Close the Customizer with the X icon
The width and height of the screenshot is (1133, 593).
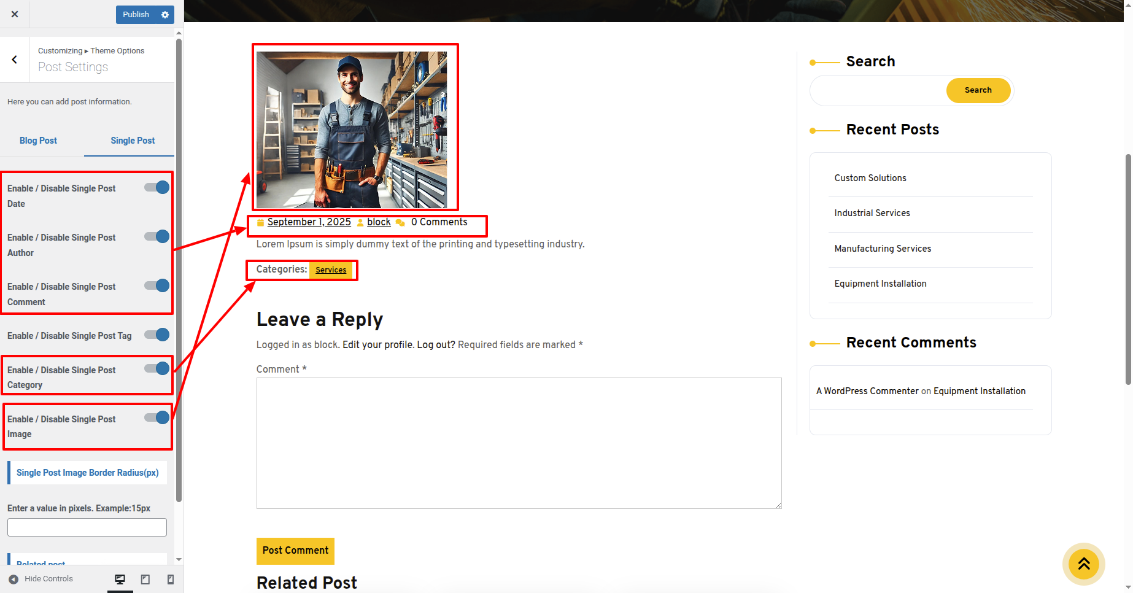15,14
